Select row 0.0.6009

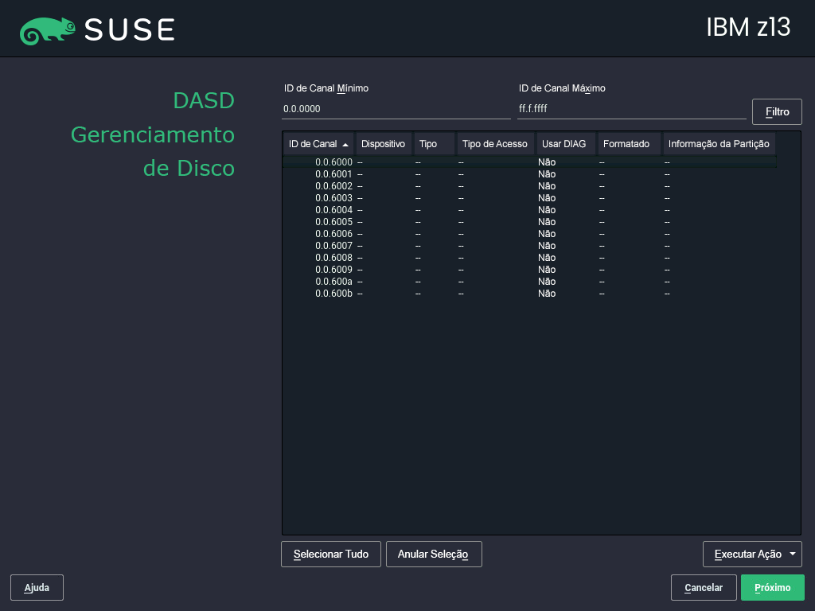[x=529, y=270]
